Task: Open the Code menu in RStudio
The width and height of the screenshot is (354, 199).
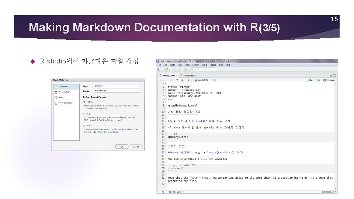Action: tap(172, 65)
